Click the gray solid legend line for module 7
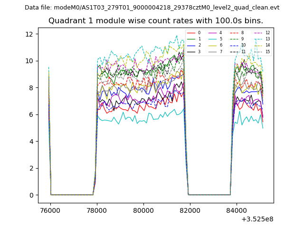Screen dimensions: 304x228 pos(212,51)
